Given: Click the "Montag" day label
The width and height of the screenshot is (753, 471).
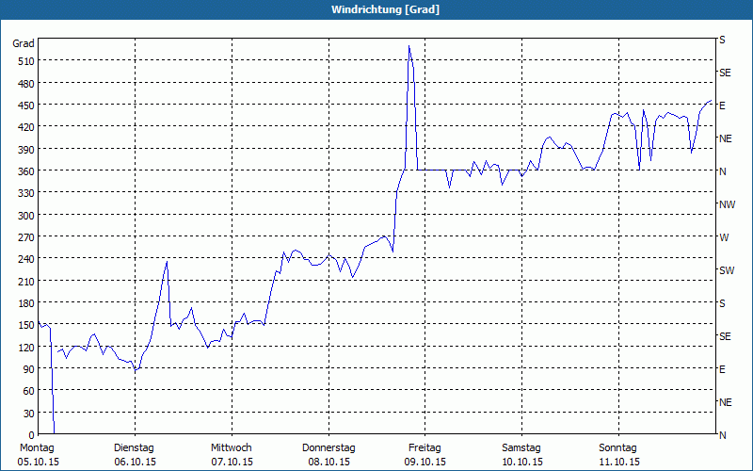Looking at the screenshot, I should pyautogui.click(x=37, y=448).
